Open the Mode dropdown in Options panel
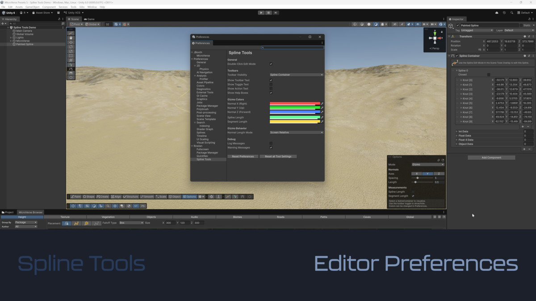This screenshot has height=301, width=536. 428,165
